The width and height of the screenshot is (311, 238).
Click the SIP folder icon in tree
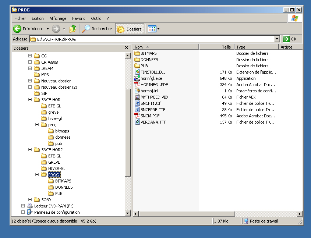click(37, 93)
